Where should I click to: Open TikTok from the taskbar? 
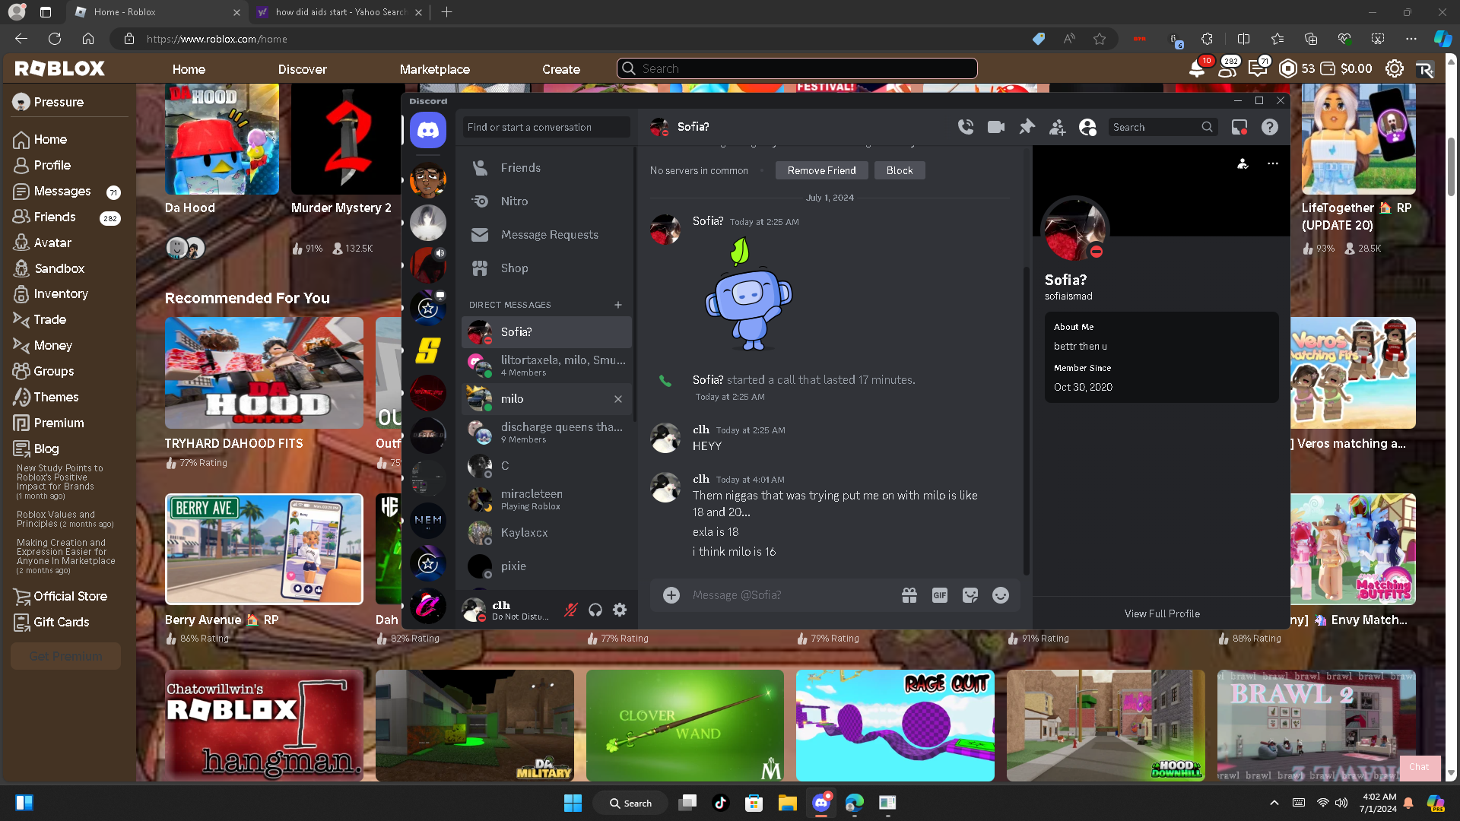(721, 803)
